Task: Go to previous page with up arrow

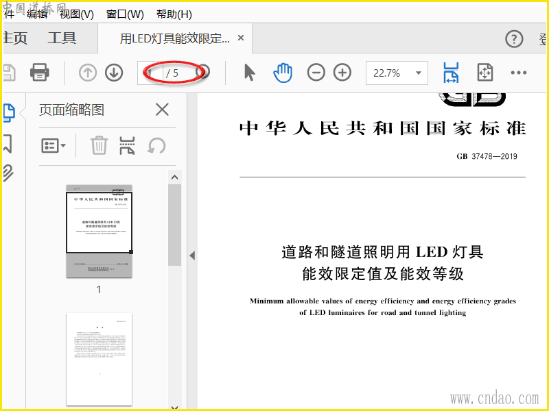Action: [88, 73]
